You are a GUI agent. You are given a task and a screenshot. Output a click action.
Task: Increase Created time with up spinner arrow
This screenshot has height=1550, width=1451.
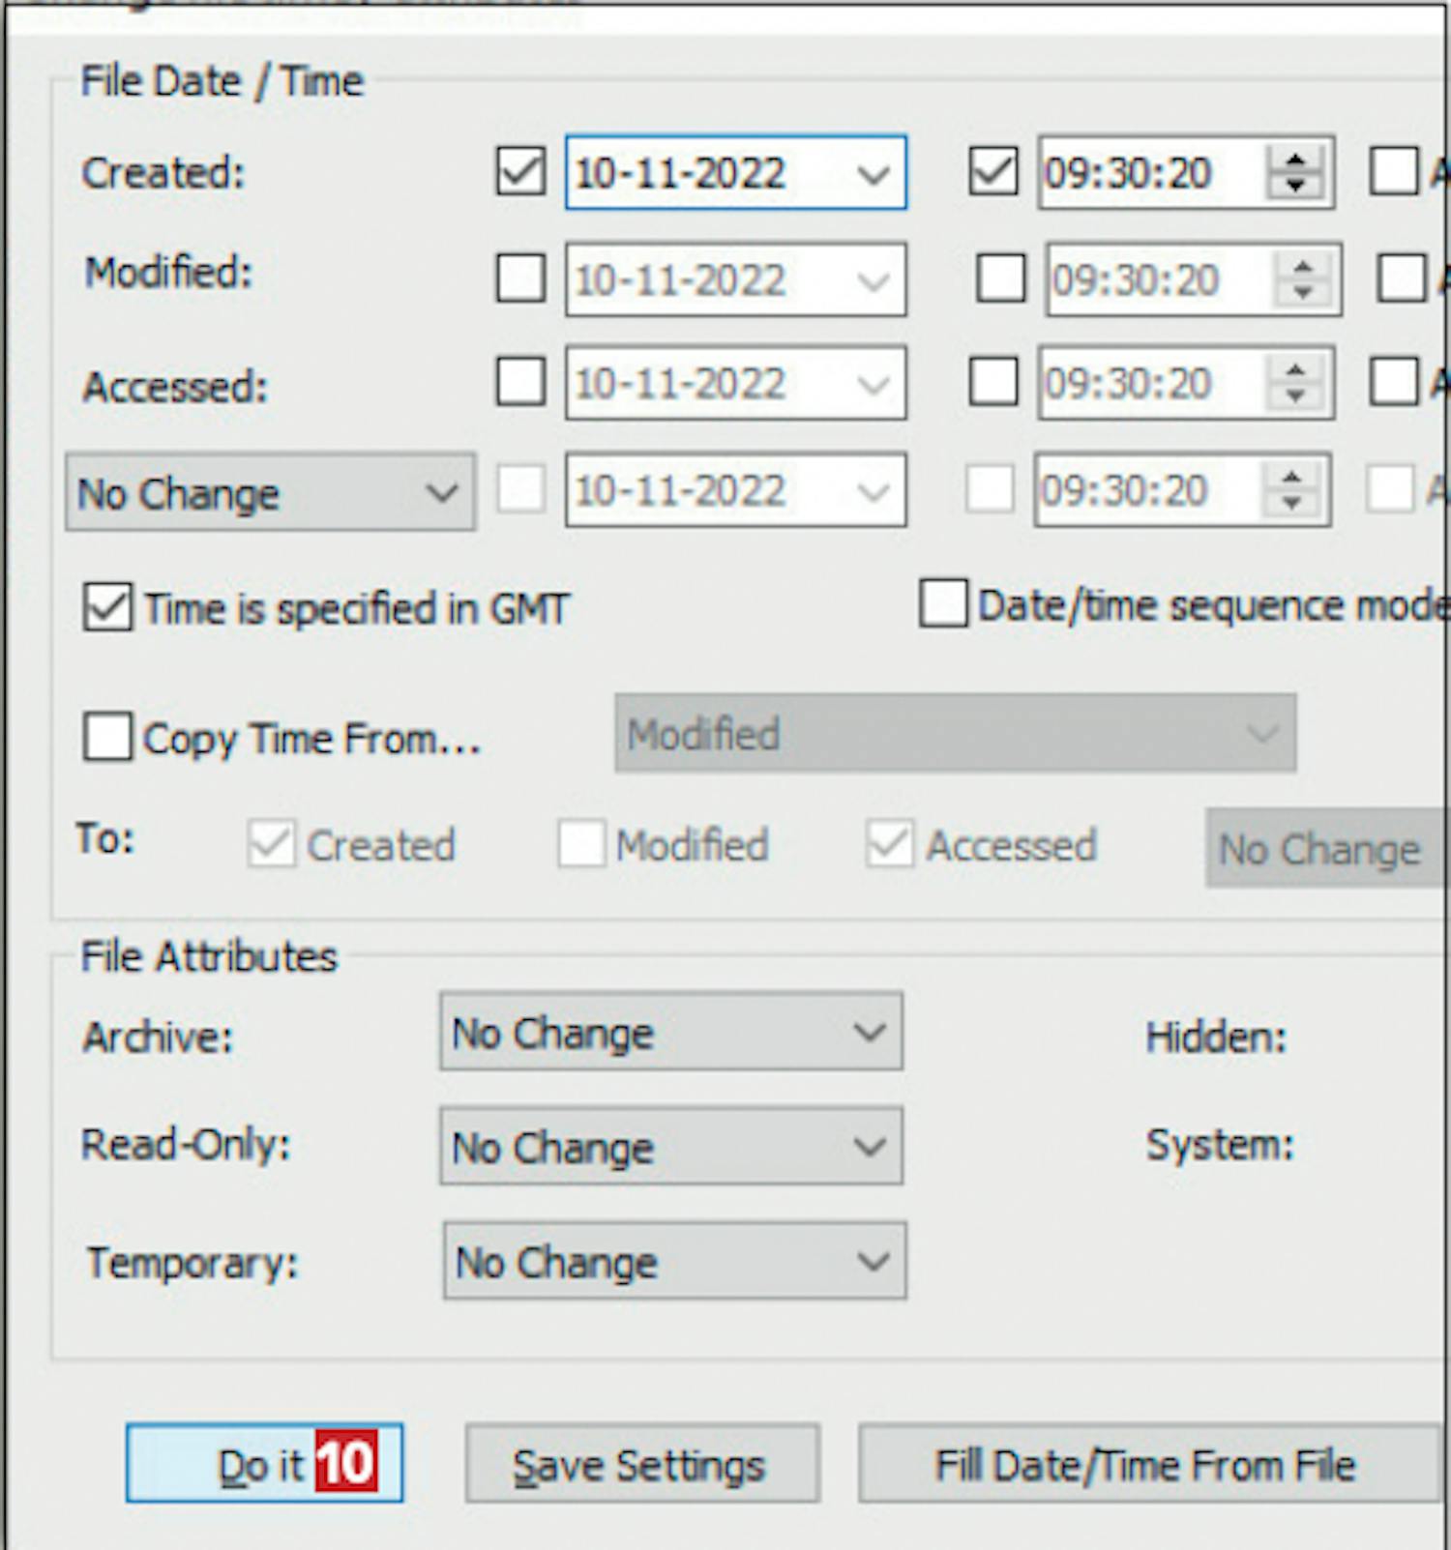pyautogui.click(x=1295, y=159)
